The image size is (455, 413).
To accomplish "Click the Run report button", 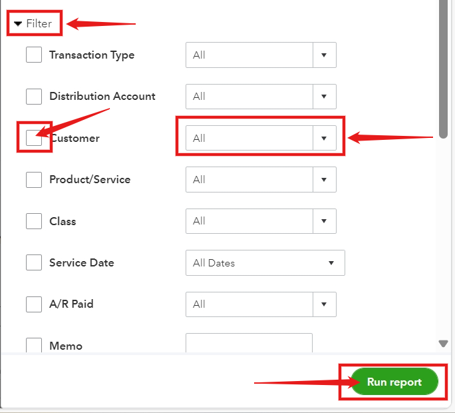I will coord(394,382).
